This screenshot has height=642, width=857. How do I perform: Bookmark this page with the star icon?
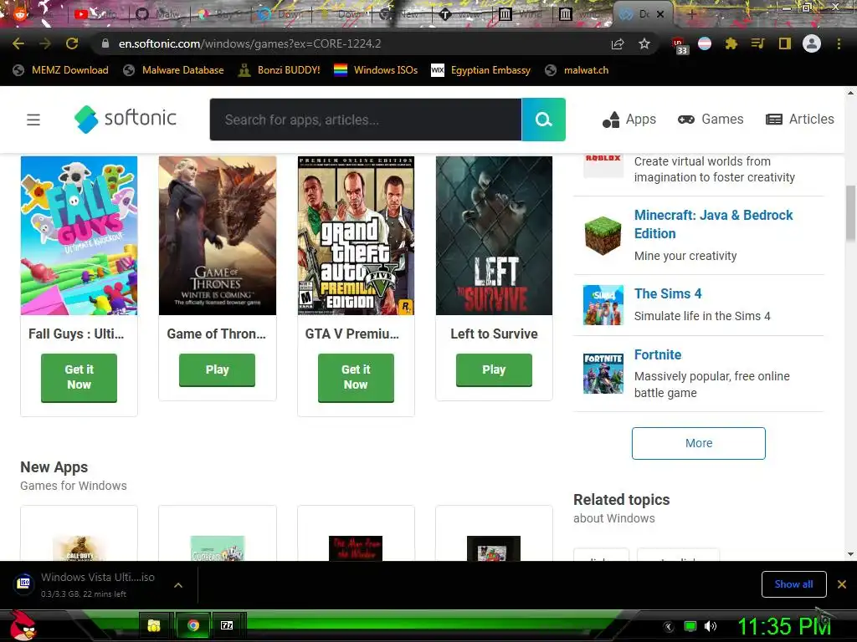click(x=644, y=43)
